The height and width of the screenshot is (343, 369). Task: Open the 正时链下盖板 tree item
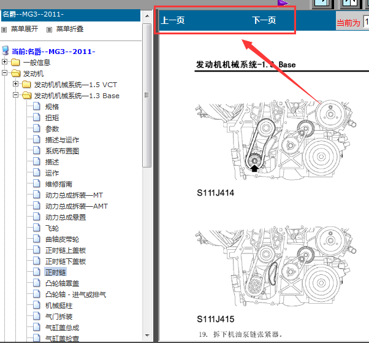(66, 261)
